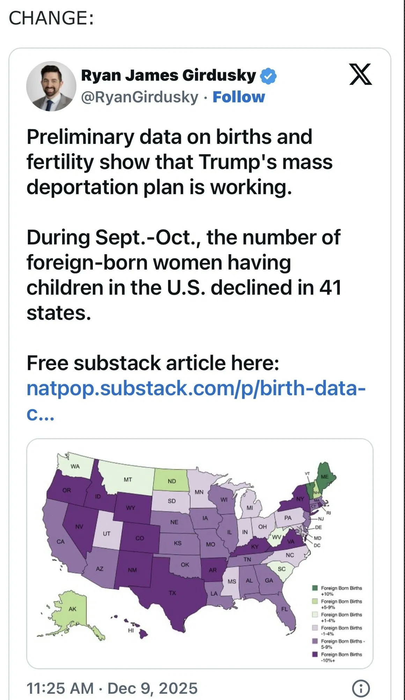Click Montana on the map
405x700 pixels.
pos(127,479)
